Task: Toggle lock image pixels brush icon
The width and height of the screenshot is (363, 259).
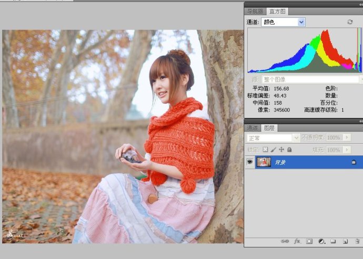Action: pyautogui.click(x=274, y=150)
